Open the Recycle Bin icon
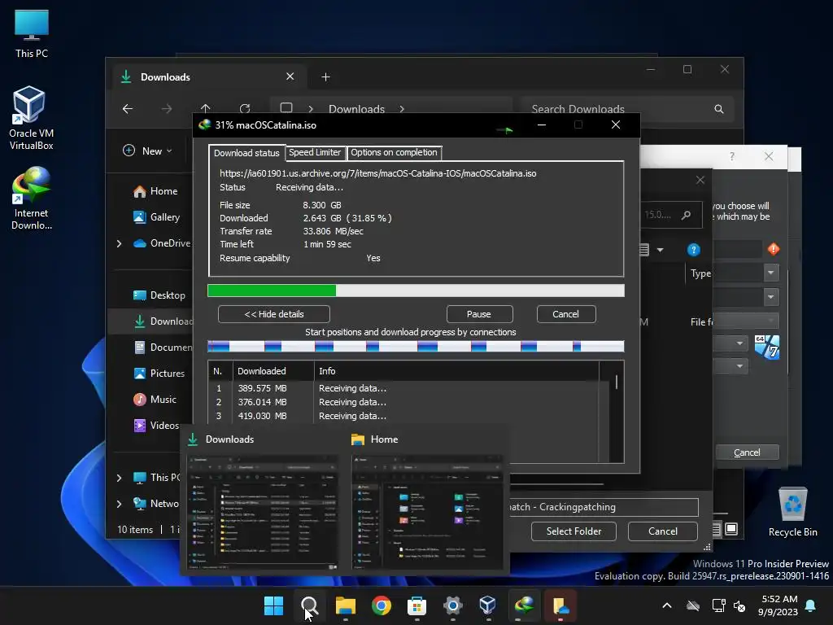The height and width of the screenshot is (625, 833). tap(792, 513)
